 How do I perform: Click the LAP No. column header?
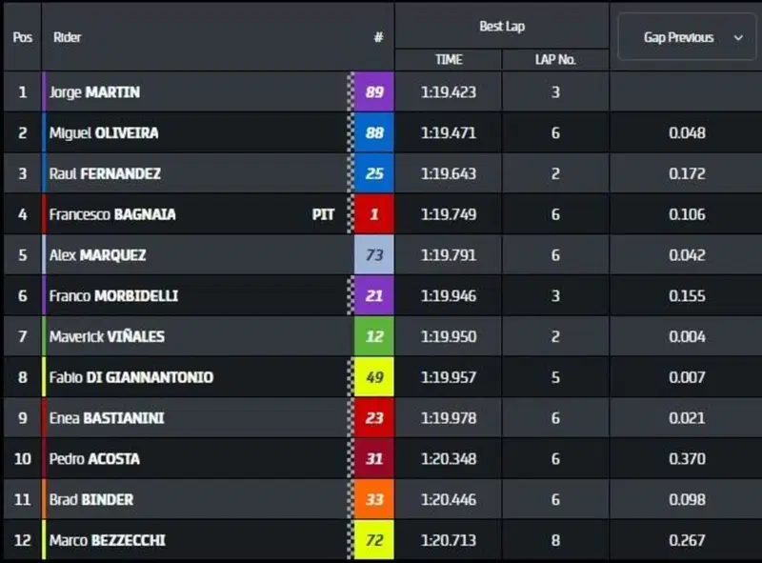click(555, 60)
